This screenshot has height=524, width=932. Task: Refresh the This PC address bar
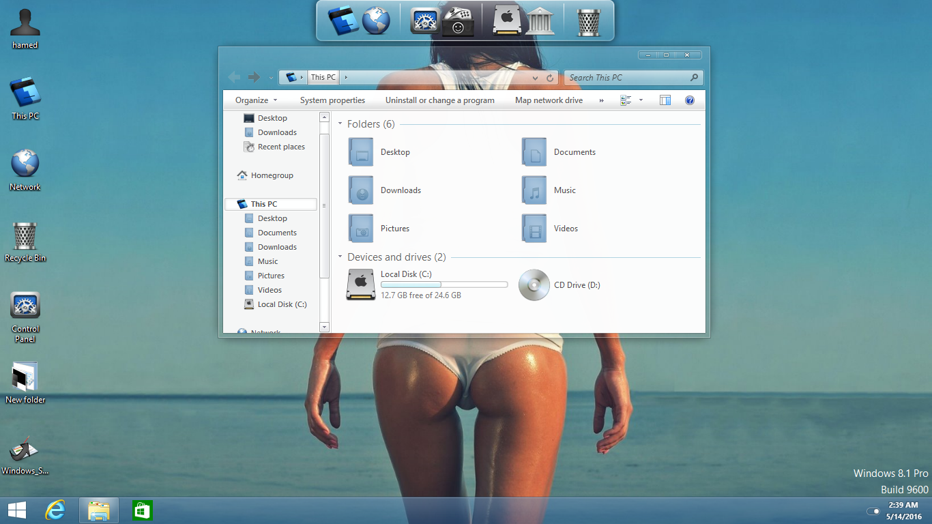(x=551, y=78)
